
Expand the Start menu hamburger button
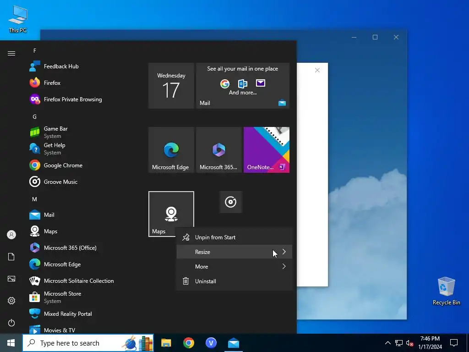(x=11, y=54)
